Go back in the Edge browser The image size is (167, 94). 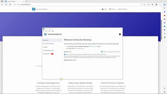[x=2, y=4]
